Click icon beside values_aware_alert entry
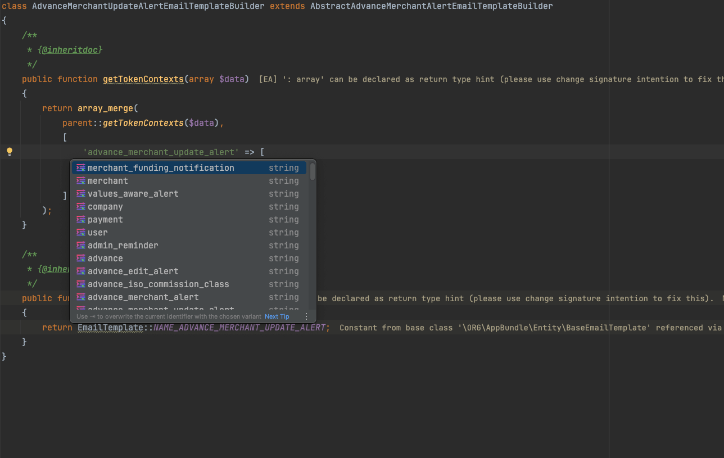The image size is (724, 458). pyautogui.click(x=81, y=194)
